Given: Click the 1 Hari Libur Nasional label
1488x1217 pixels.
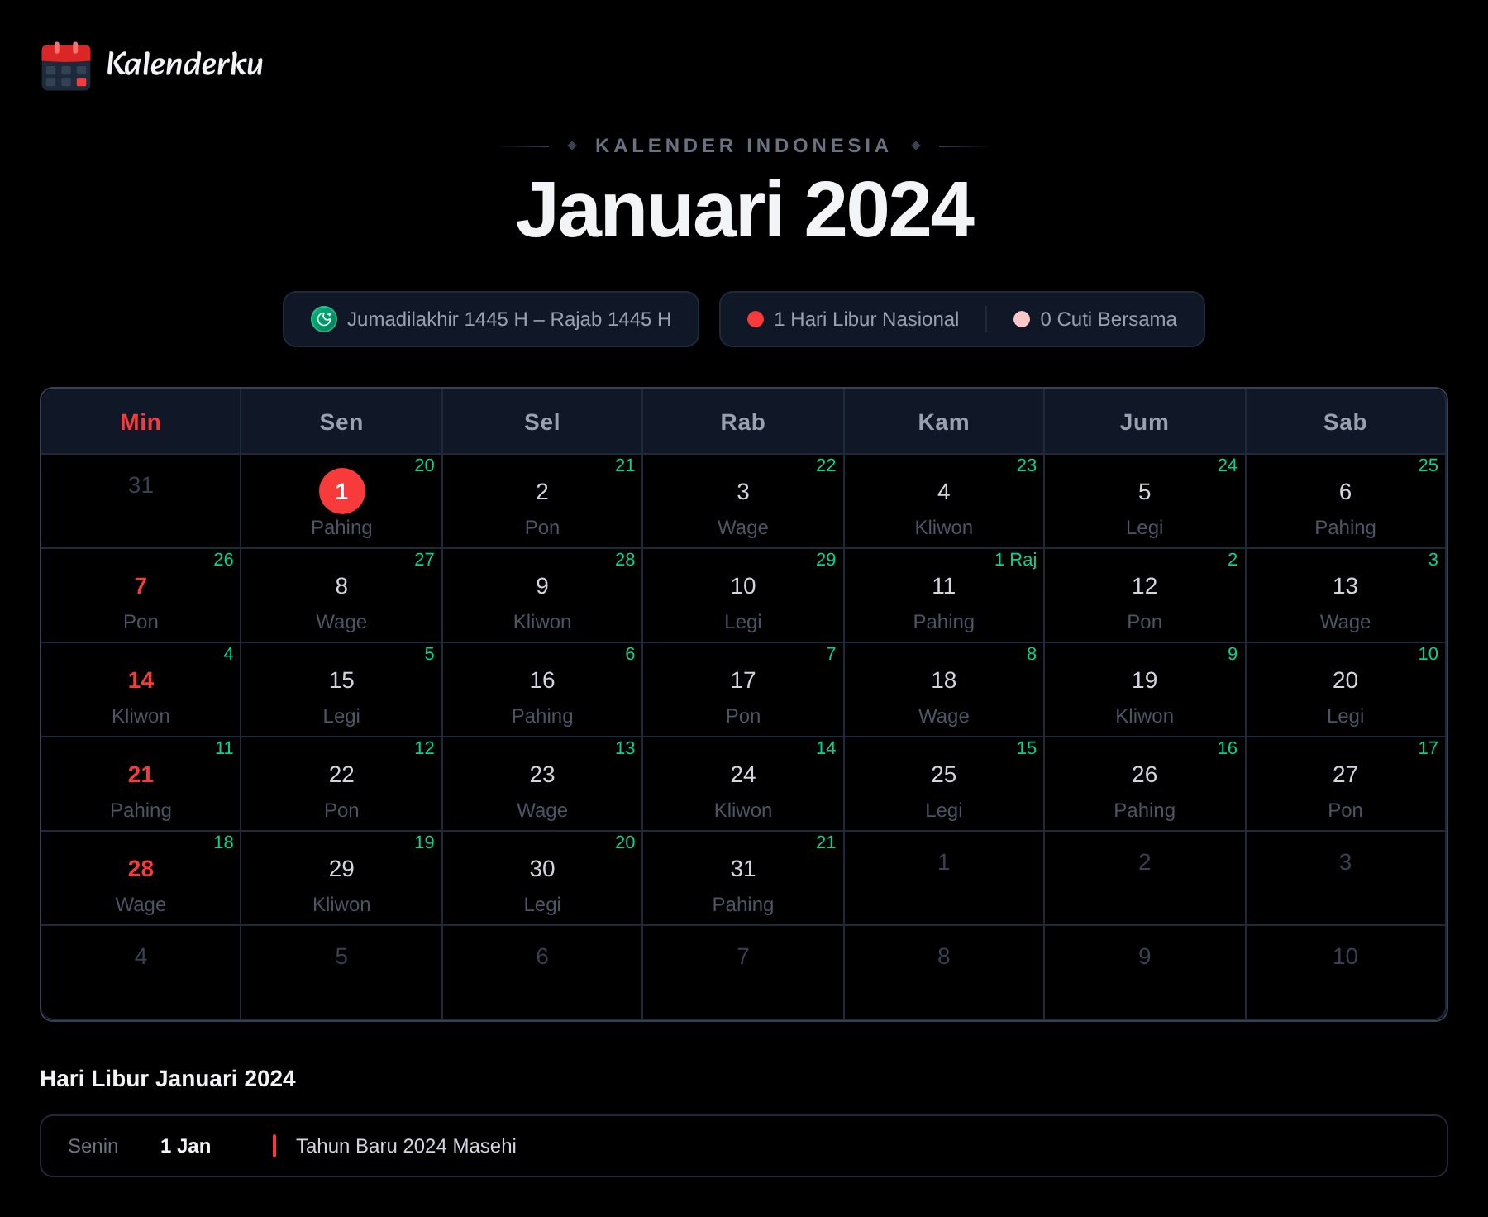Looking at the screenshot, I should pyautogui.click(x=866, y=319).
